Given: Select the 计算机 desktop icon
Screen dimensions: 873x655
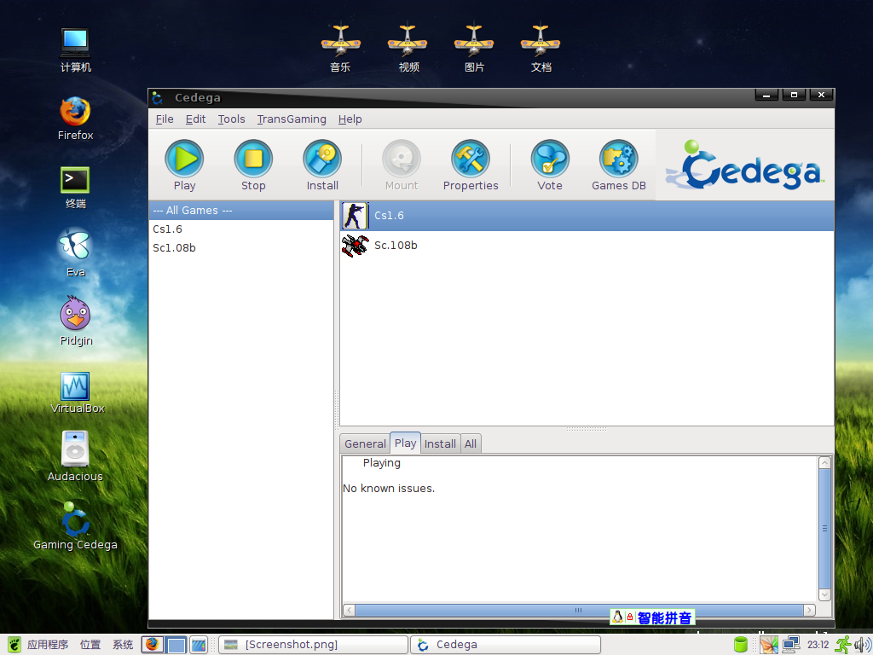Looking at the screenshot, I should click(x=76, y=50).
